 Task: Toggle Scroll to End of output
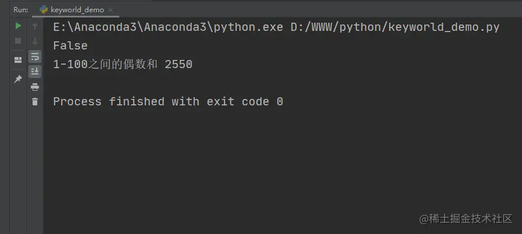[35, 72]
